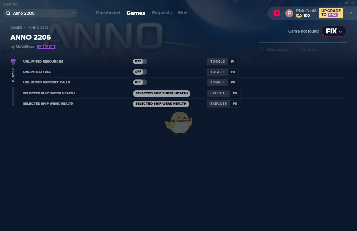Click the Unlimited Resources label
Screen dimensions: 357x231
tap(43, 61)
